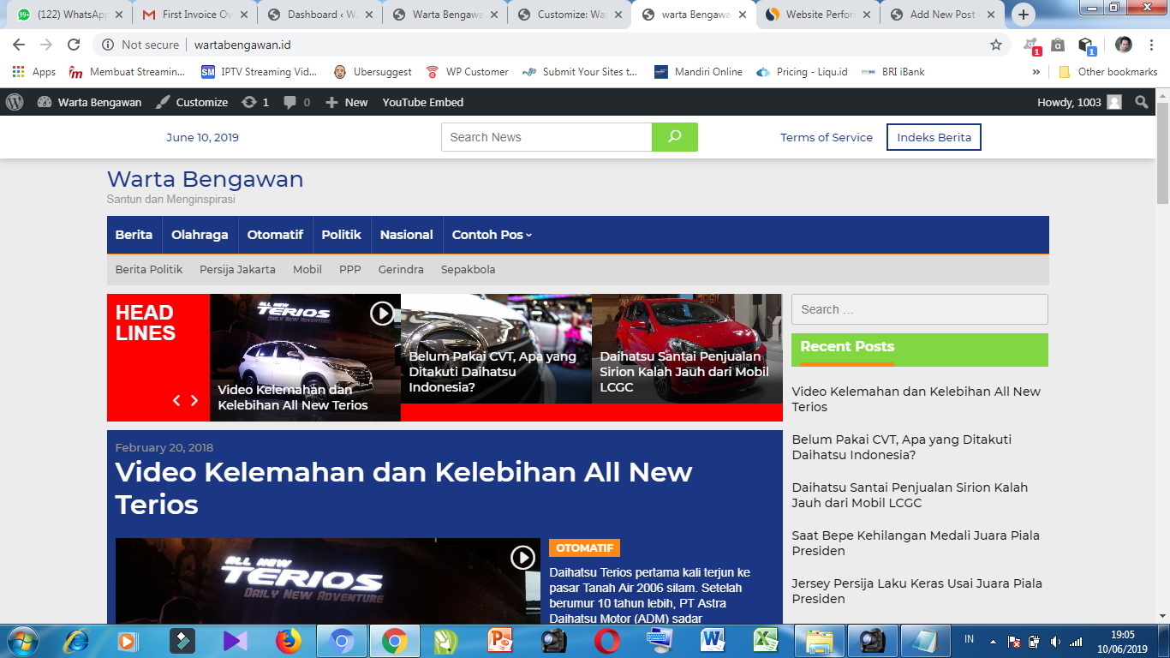The height and width of the screenshot is (658, 1170).
Task: Open the WordPress logo menu in admin bar
Action: (x=15, y=102)
